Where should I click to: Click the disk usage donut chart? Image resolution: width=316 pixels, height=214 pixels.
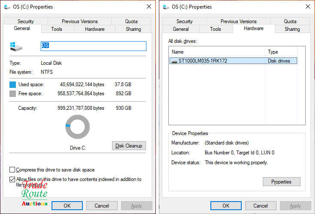click(78, 127)
